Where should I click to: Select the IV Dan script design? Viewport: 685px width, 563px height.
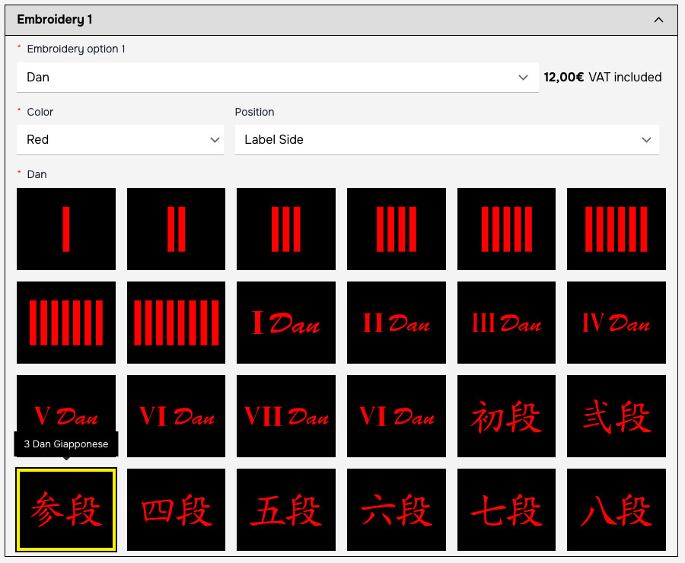[616, 323]
